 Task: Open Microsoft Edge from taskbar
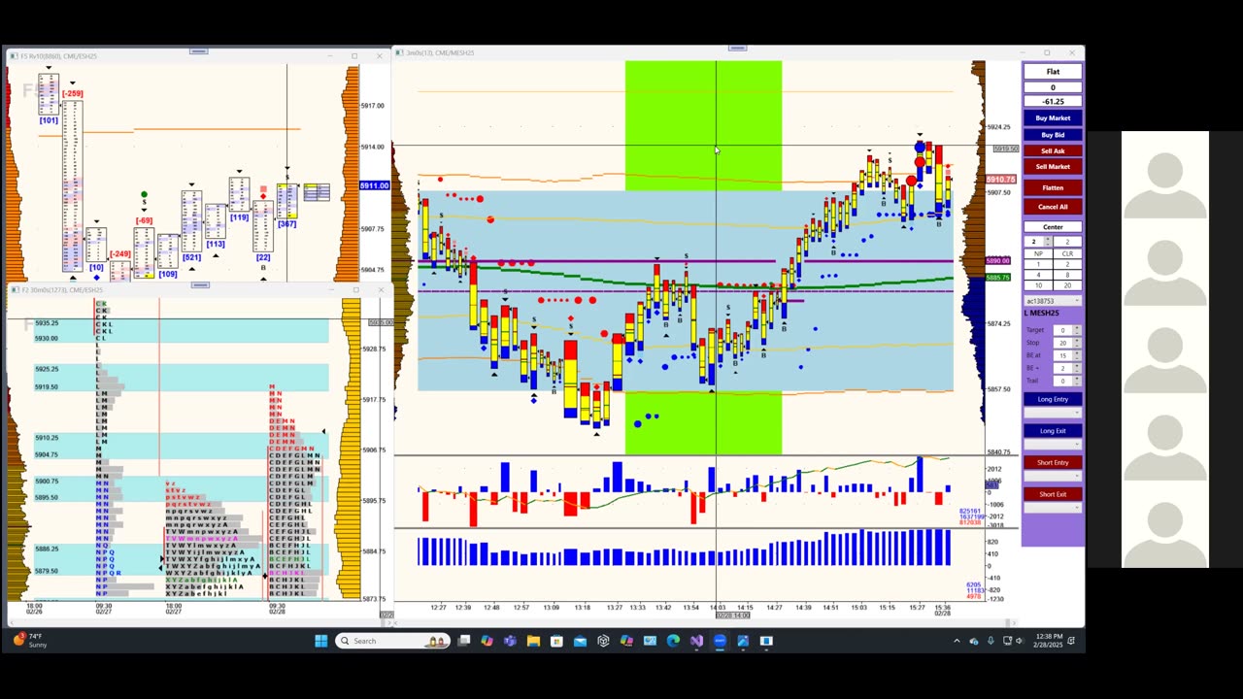(673, 641)
